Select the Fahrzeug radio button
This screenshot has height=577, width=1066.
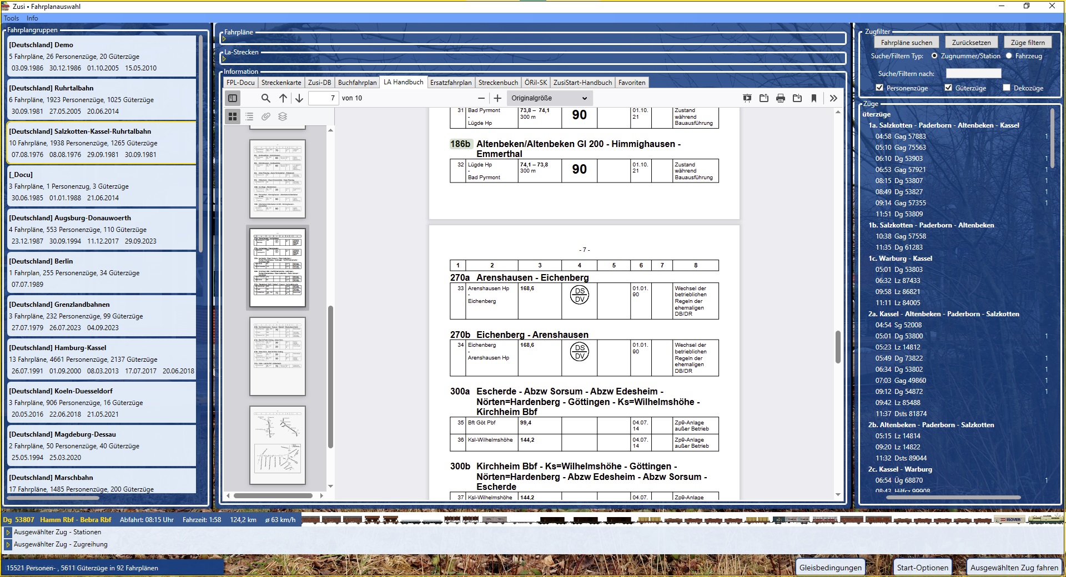(x=1009, y=56)
